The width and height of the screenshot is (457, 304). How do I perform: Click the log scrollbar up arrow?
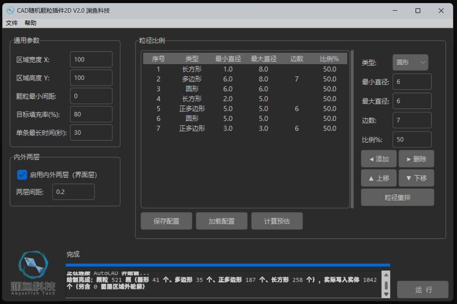(386, 275)
